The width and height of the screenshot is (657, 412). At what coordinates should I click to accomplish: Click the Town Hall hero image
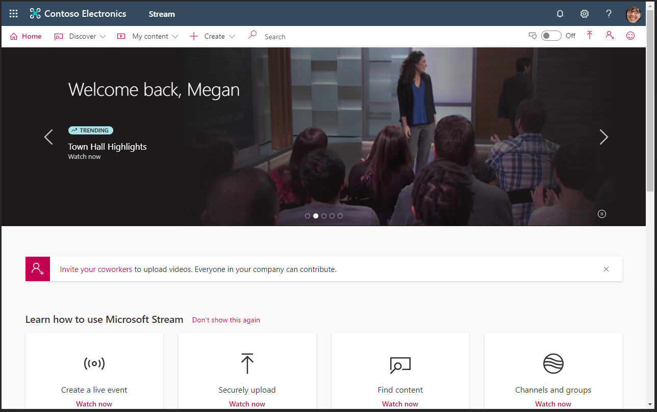(x=323, y=136)
